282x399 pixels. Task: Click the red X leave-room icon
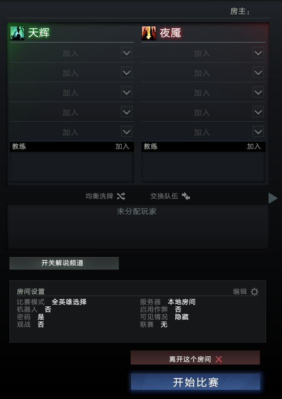tap(219, 359)
